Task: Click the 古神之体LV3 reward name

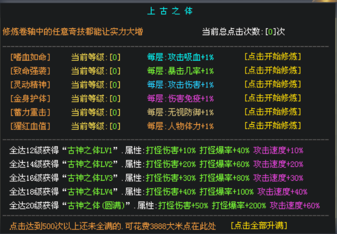Action: coord(90,178)
